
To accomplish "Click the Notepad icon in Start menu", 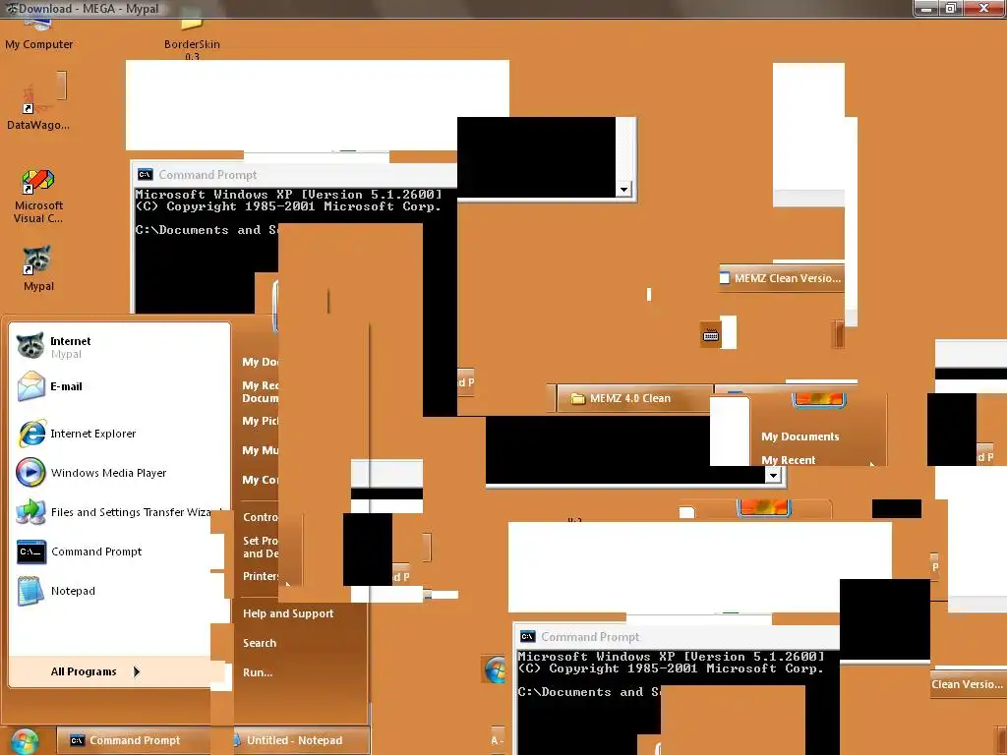I will click(30, 591).
